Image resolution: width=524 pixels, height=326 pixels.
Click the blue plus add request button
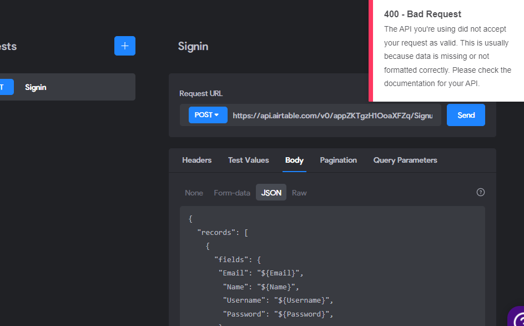[x=125, y=46]
